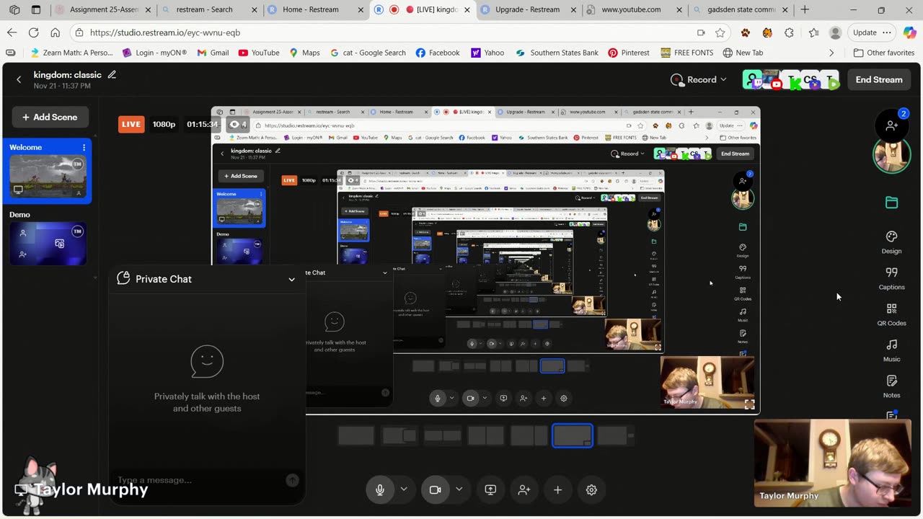Open the Zearn Math bookmark
The width and height of the screenshot is (923, 519).
click(x=71, y=53)
